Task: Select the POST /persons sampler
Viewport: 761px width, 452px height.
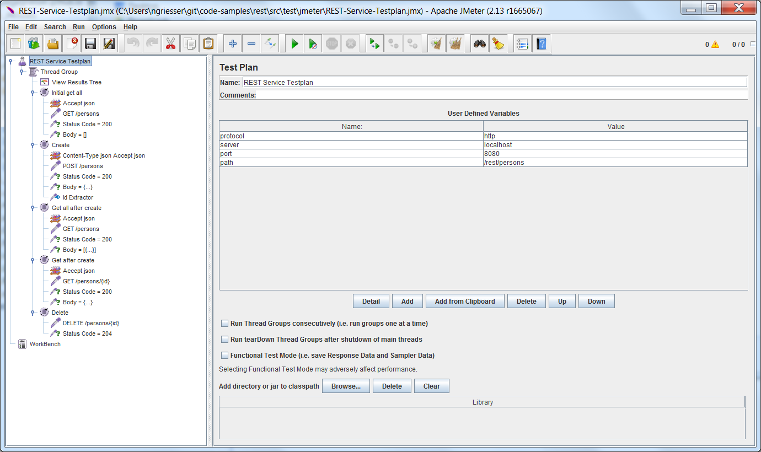Action: 83,166
